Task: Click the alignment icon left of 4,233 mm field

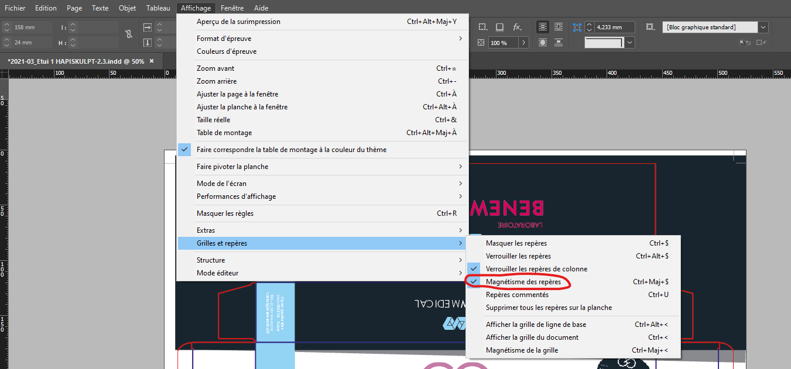Action: coord(577,27)
